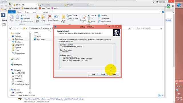Refresh the Explorer folder view

(x=132, y=28)
